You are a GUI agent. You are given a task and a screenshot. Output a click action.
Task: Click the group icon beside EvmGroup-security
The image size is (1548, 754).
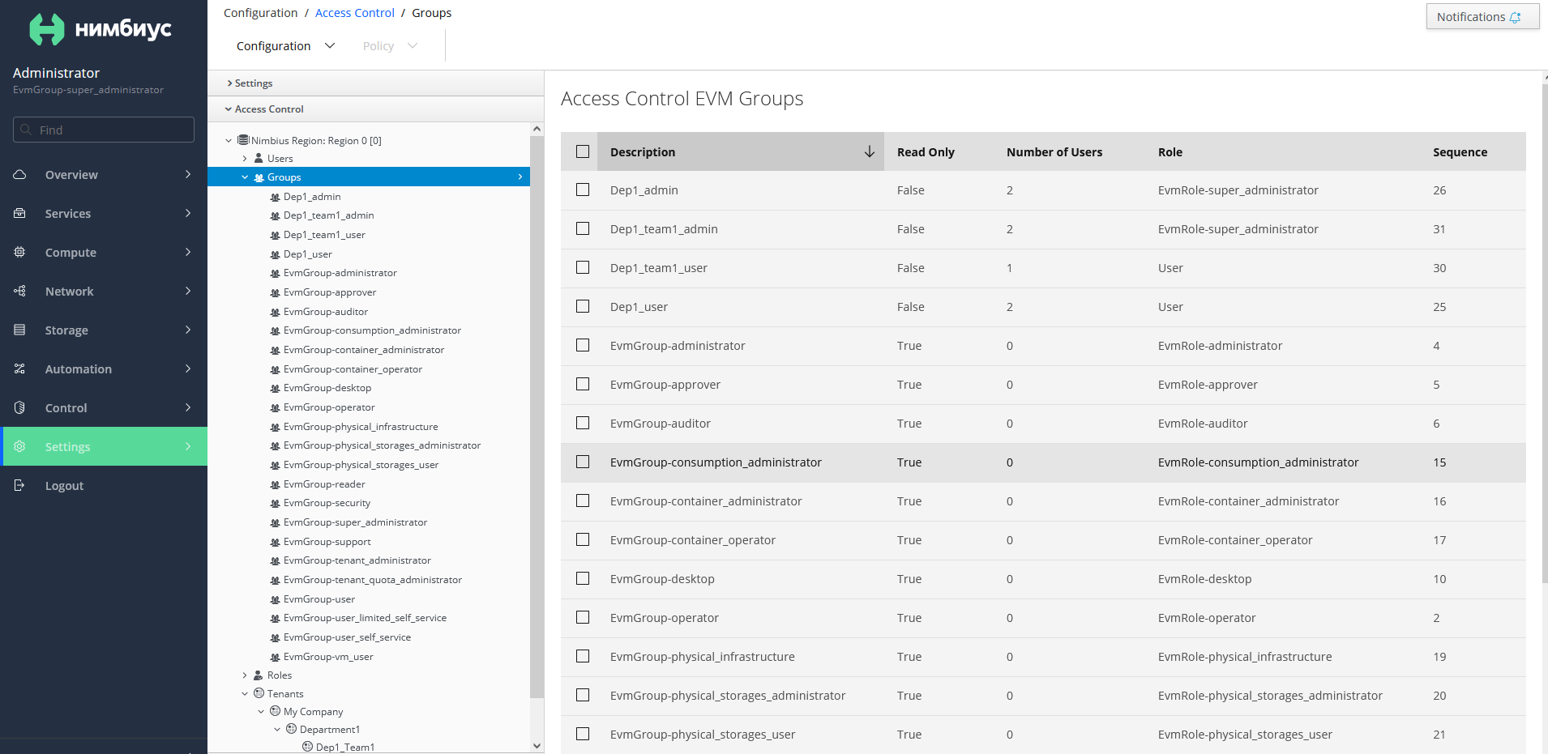[x=276, y=503]
